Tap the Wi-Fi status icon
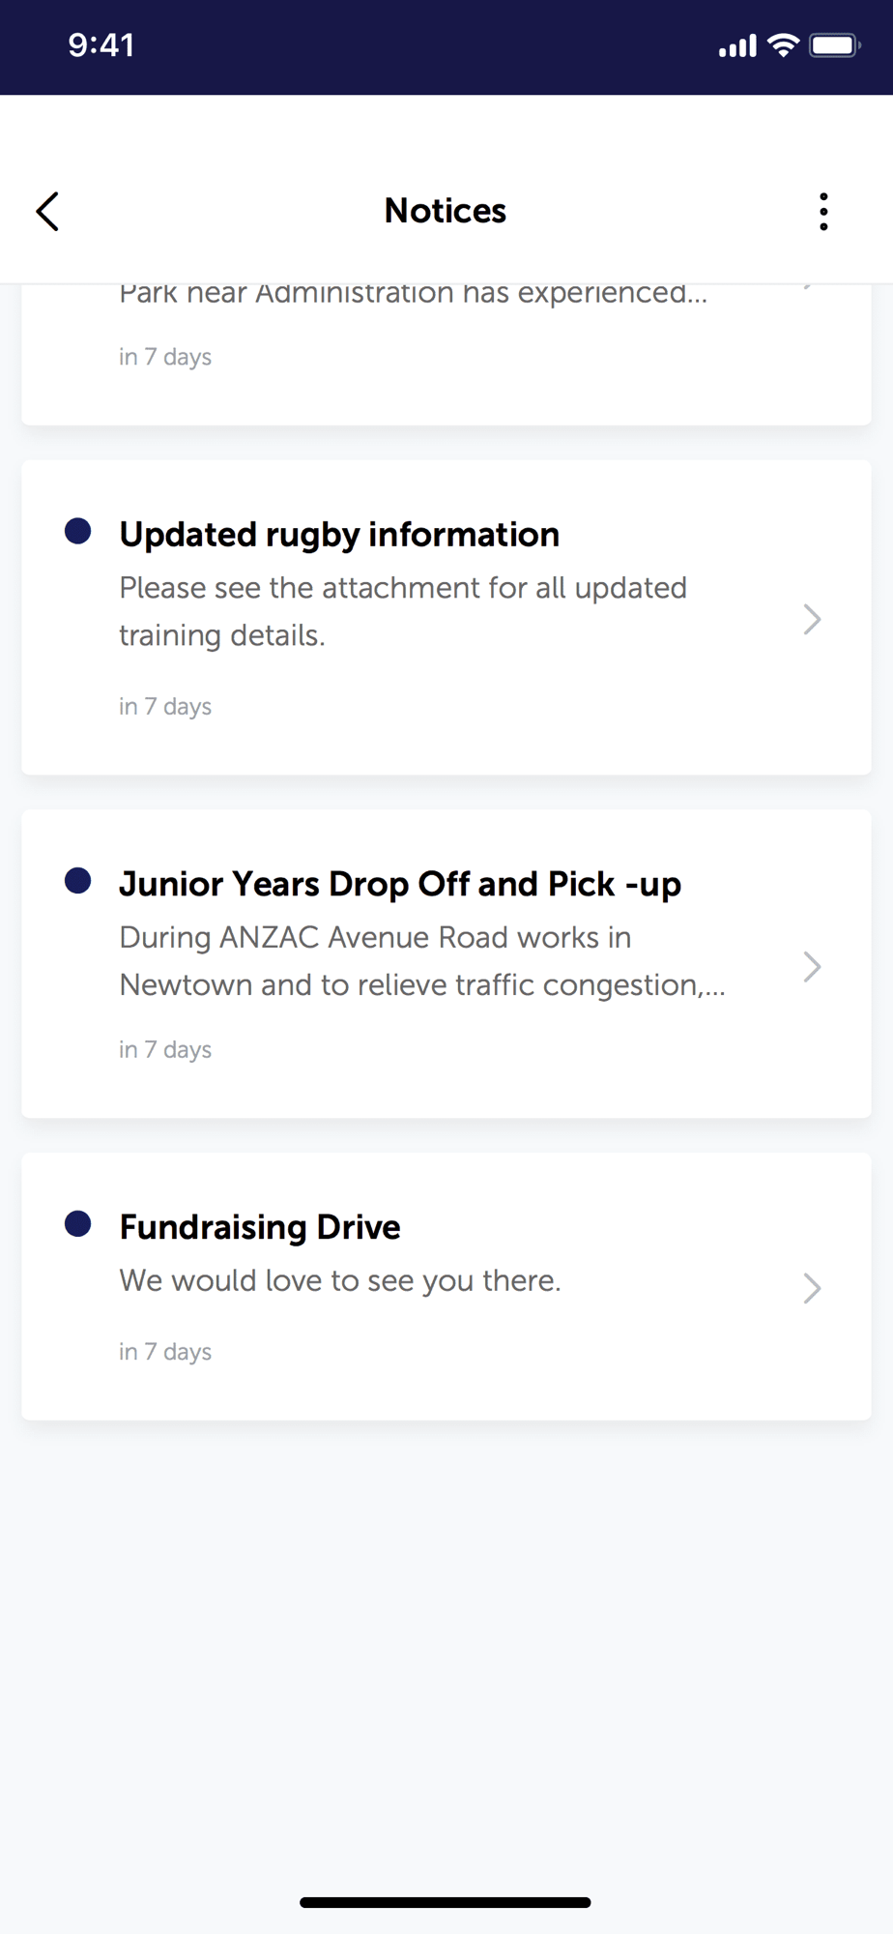The height and width of the screenshot is (1934, 893). click(783, 45)
